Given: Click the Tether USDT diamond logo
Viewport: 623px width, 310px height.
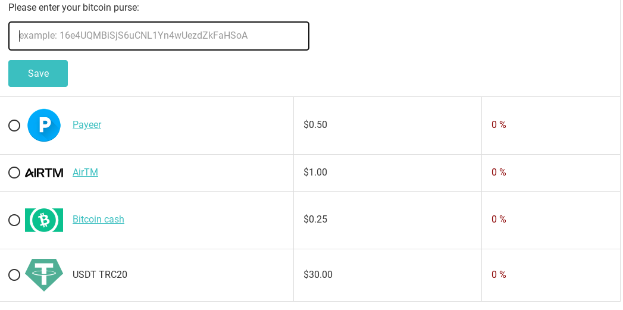Looking at the screenshot, I should coord(44,275).
